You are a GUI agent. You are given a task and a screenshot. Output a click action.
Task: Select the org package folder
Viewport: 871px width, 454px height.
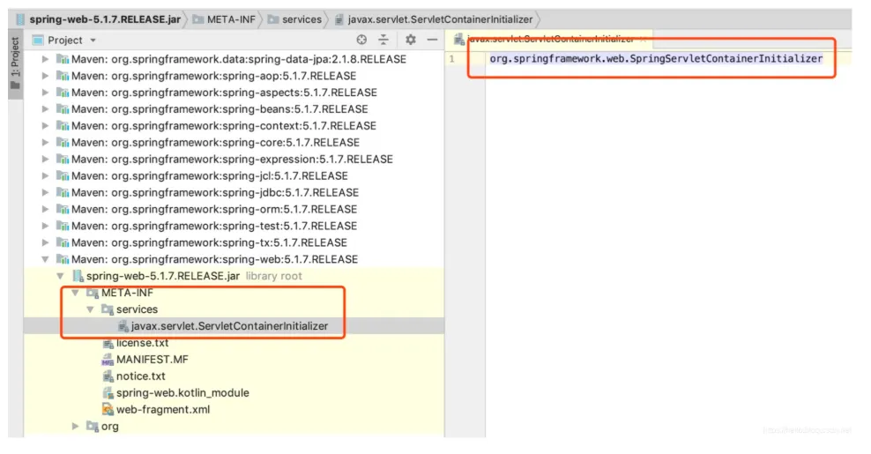(x=109, y=426)
